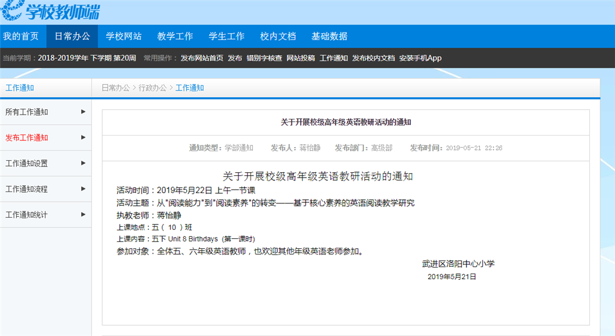
Task: Open the 我的首页 tab
Action: coord(21,37)
